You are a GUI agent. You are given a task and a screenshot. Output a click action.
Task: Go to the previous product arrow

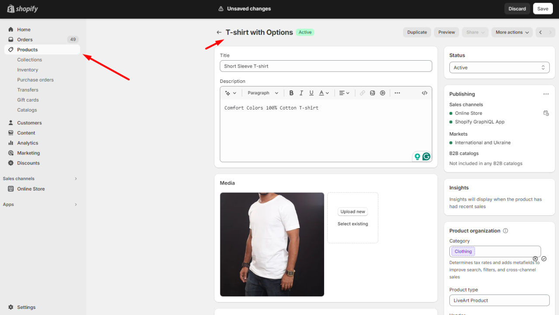pyautogui.click(x=541, y=32)
